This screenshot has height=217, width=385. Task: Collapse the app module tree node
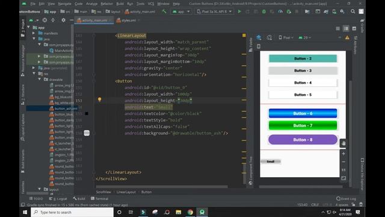(x=29, y=27)
